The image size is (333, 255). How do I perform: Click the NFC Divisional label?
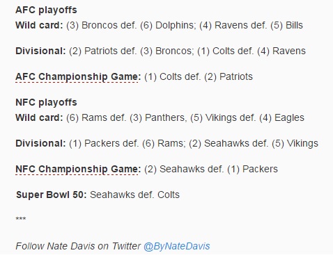40,143
